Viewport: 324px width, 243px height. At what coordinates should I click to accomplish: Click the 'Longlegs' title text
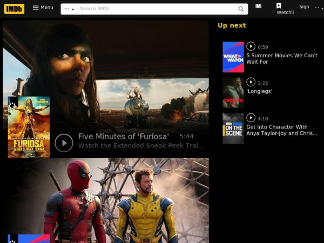pos(259,91)
